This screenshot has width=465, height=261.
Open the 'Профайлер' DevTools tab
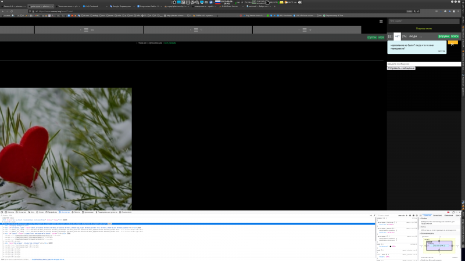tap(51, 212)
